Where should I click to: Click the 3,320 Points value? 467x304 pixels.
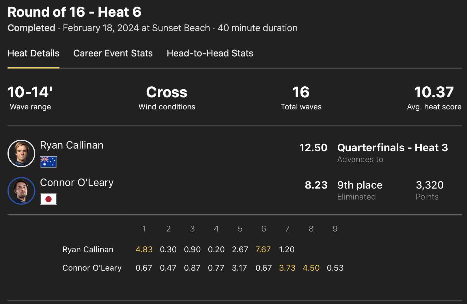(x=429, y=185)
